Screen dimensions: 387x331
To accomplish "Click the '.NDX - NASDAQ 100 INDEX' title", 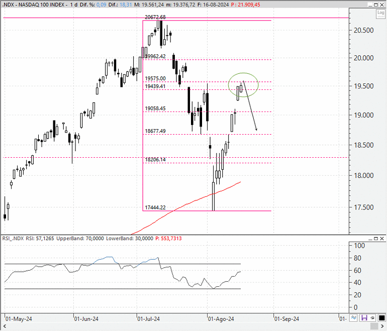I will (34, 5).
